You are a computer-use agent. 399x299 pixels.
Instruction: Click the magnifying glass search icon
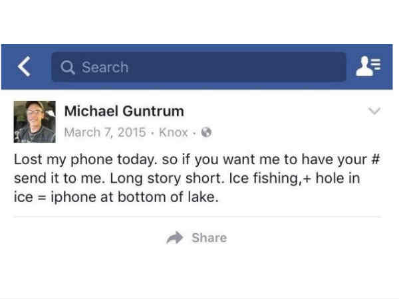click(68, 67)
